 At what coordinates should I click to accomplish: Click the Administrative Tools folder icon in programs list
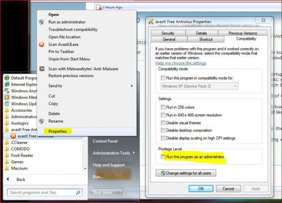click(x=7, y=117)
